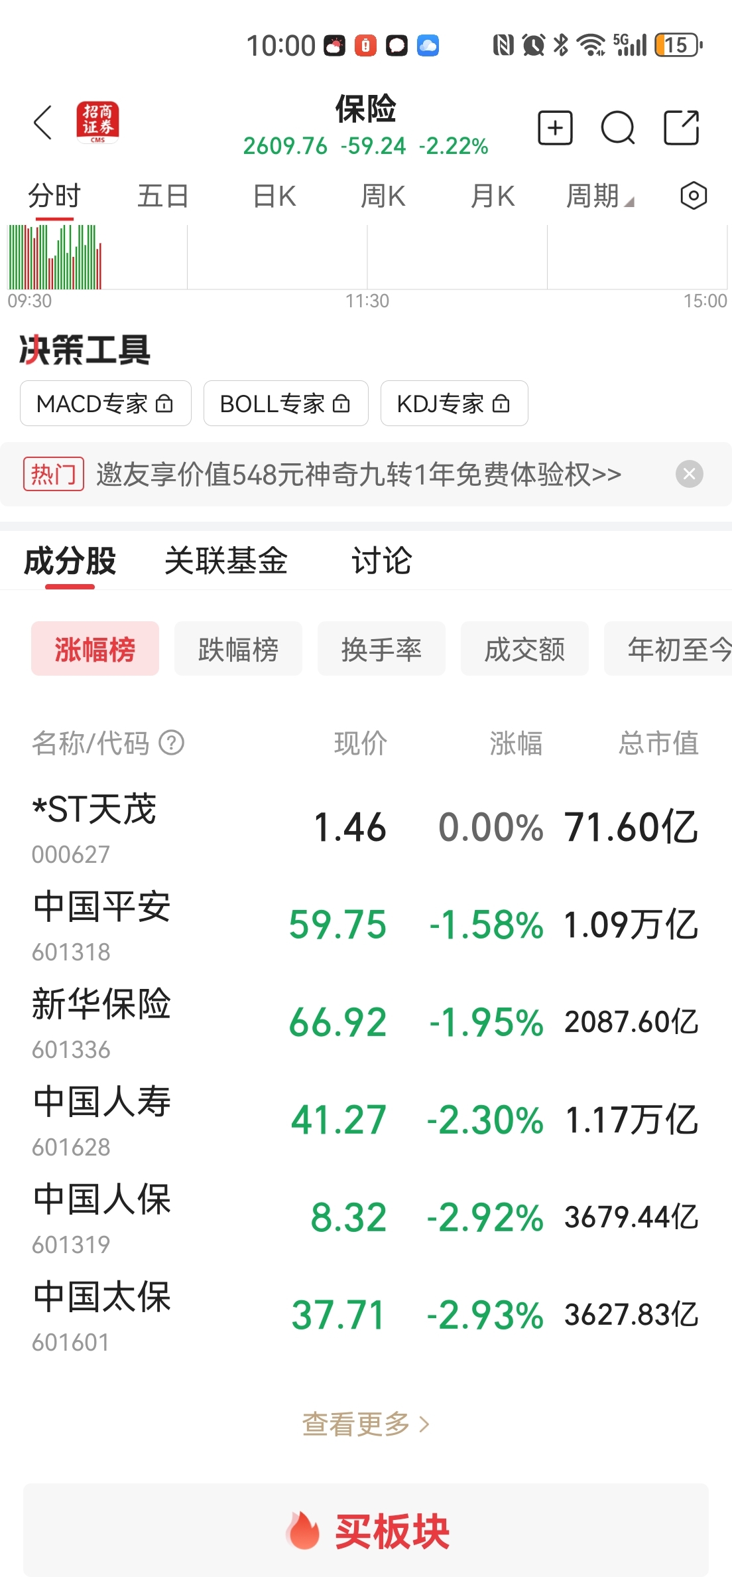The height and width of the screenshot is (1577, 732).
Task: Open MACD专家 decision tool
Action: [105, 404]
